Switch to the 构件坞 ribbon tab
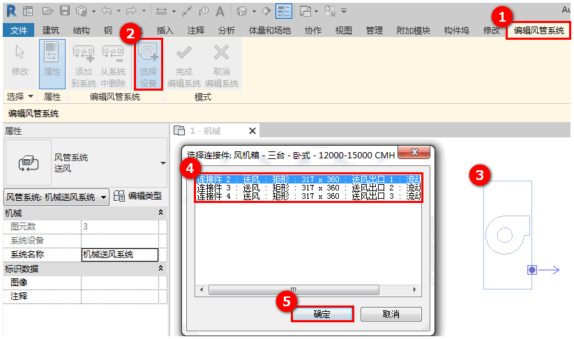Screen dimensions: 574x339 (456, 31)
